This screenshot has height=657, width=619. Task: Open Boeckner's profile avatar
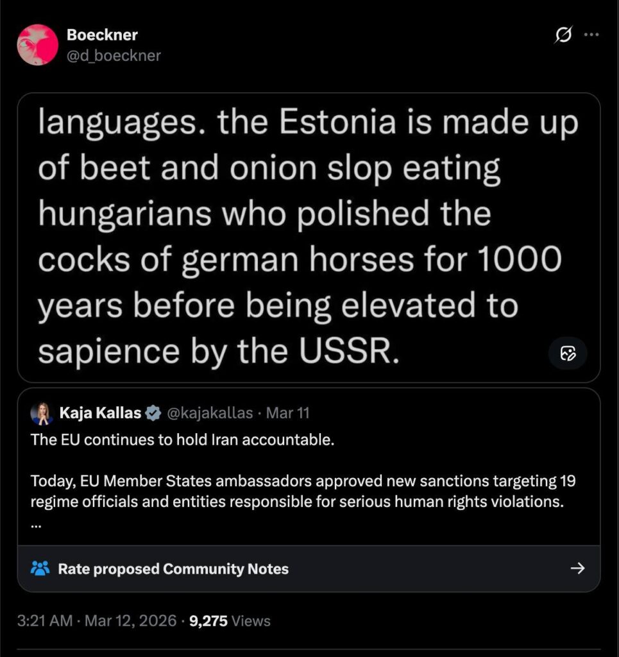[x=38, y=45]
